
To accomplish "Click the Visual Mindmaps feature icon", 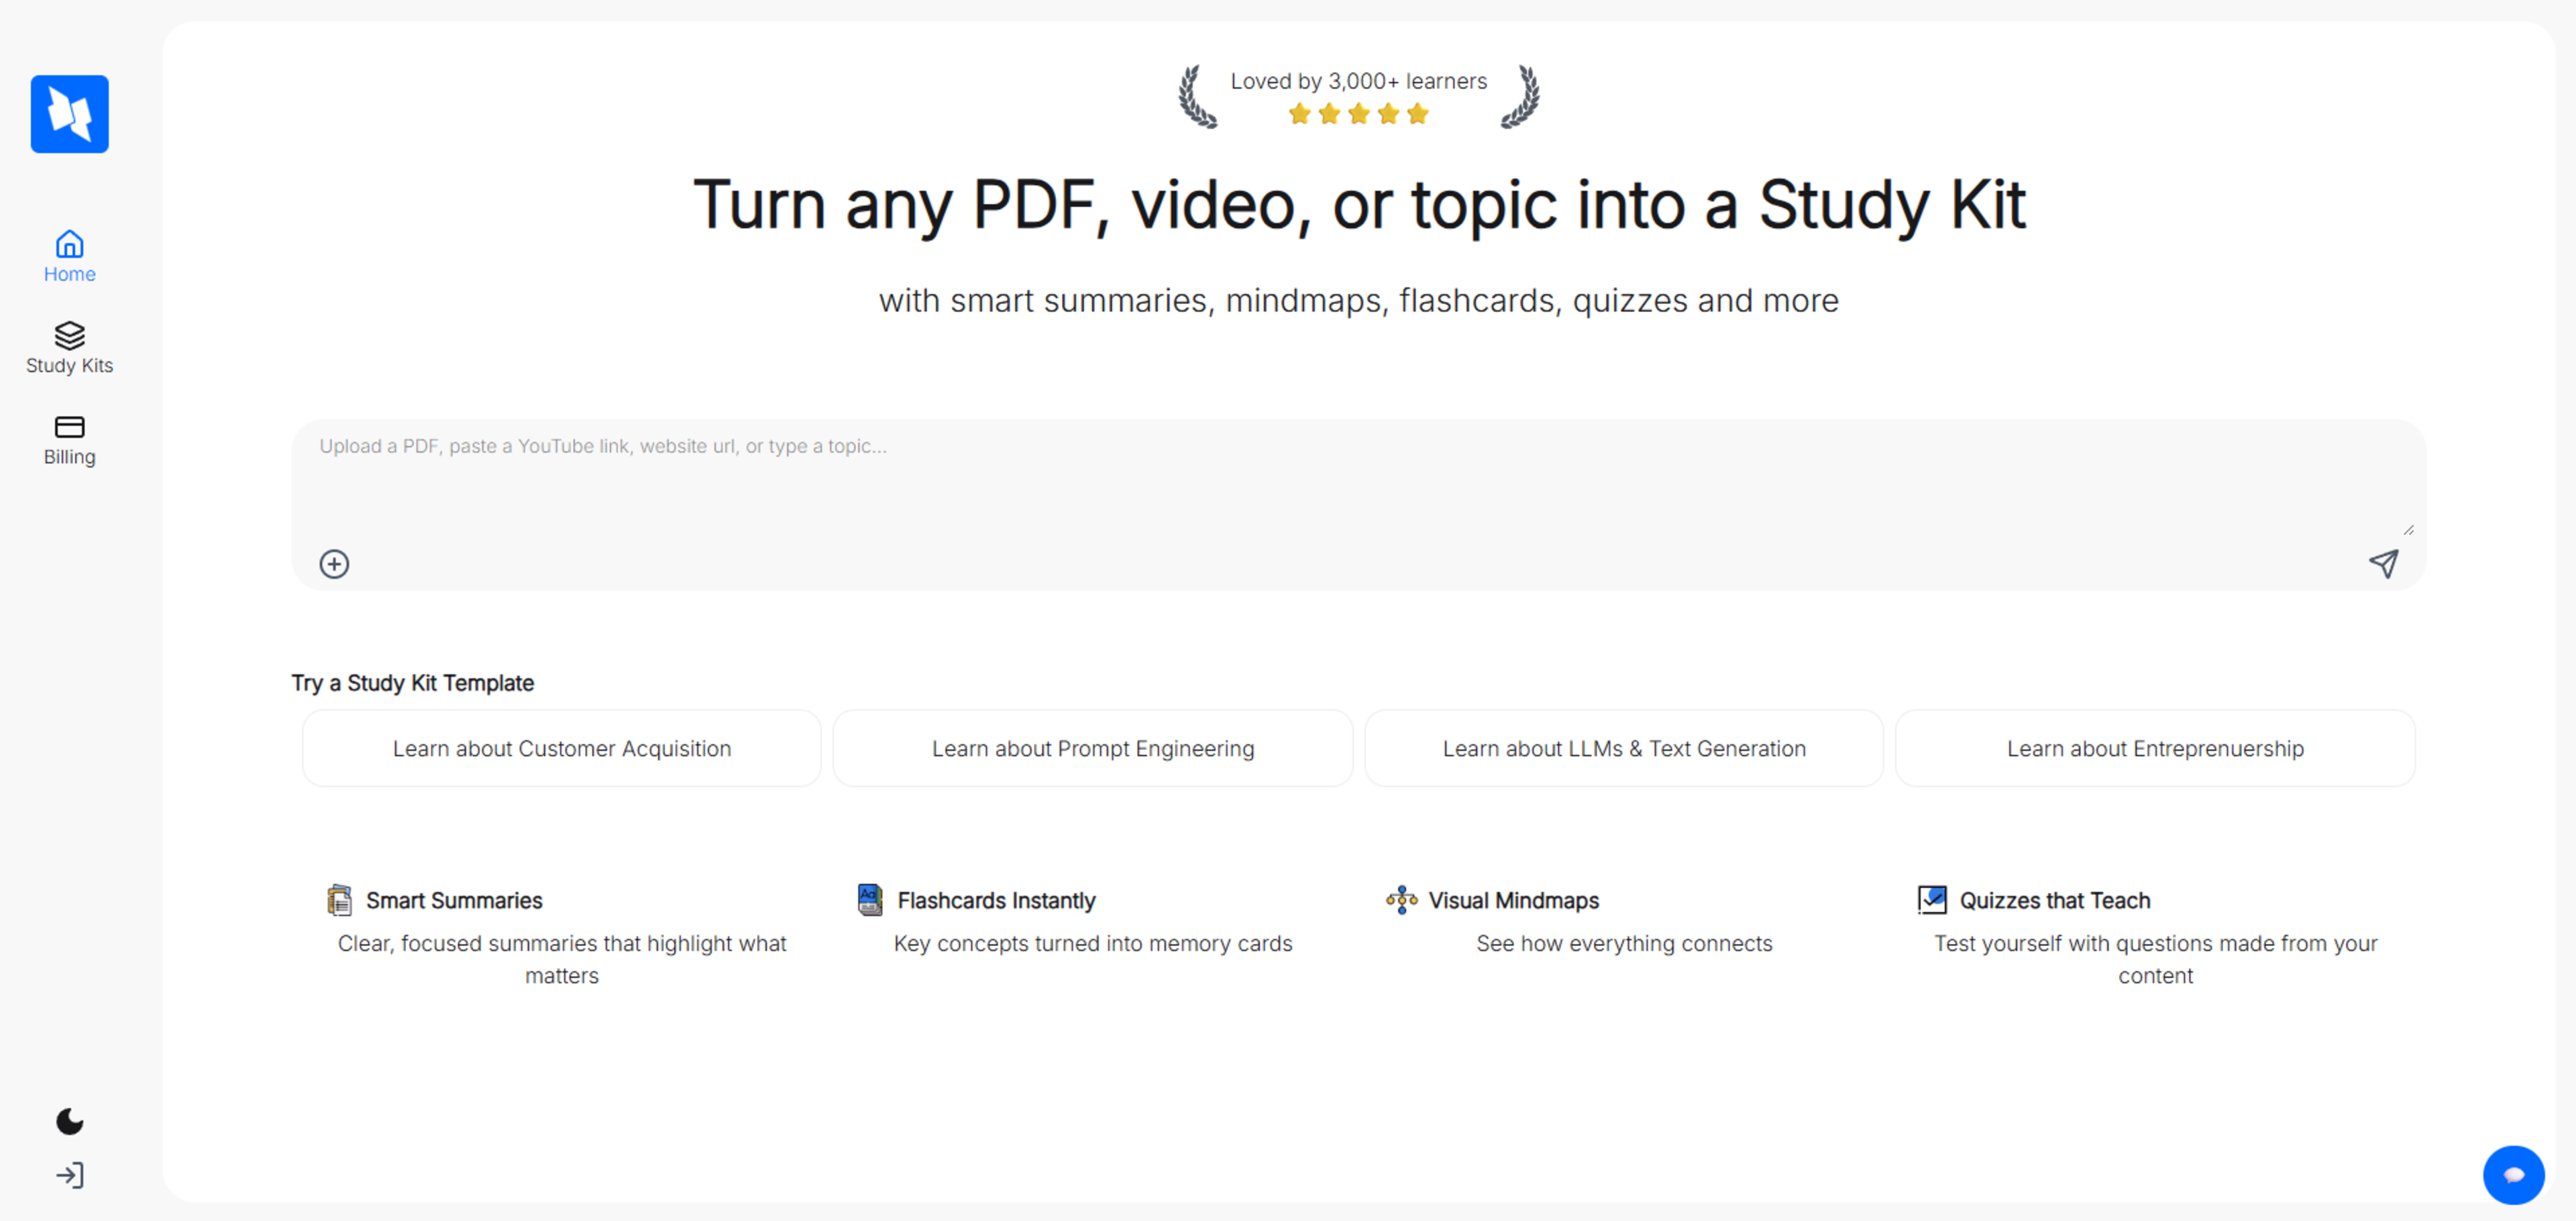I will pos(1401,900).
